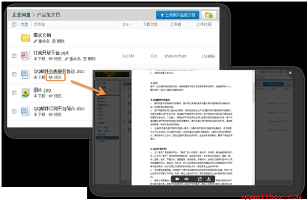Open the 需求文档 folder icon
This screenshot has width=308, height=200.
26,37
